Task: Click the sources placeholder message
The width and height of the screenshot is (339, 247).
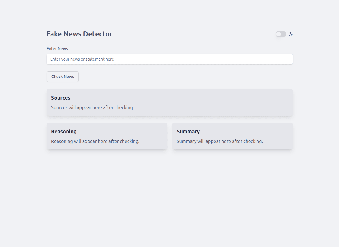Action: 92,107
